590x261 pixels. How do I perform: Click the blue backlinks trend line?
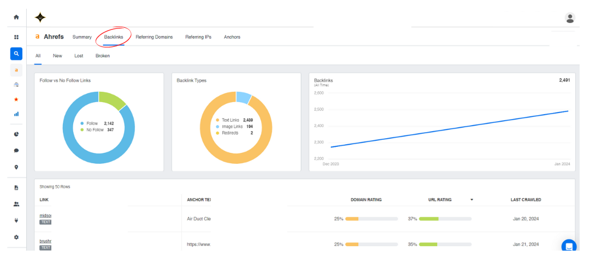point(450,129)
